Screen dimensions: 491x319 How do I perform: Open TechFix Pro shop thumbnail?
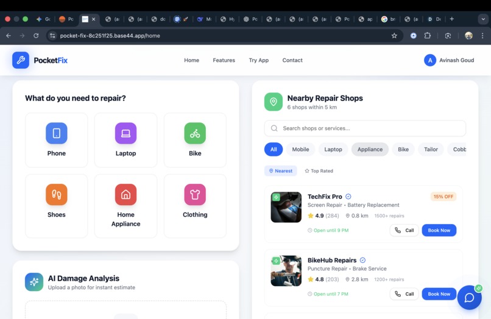pos(286,207)
